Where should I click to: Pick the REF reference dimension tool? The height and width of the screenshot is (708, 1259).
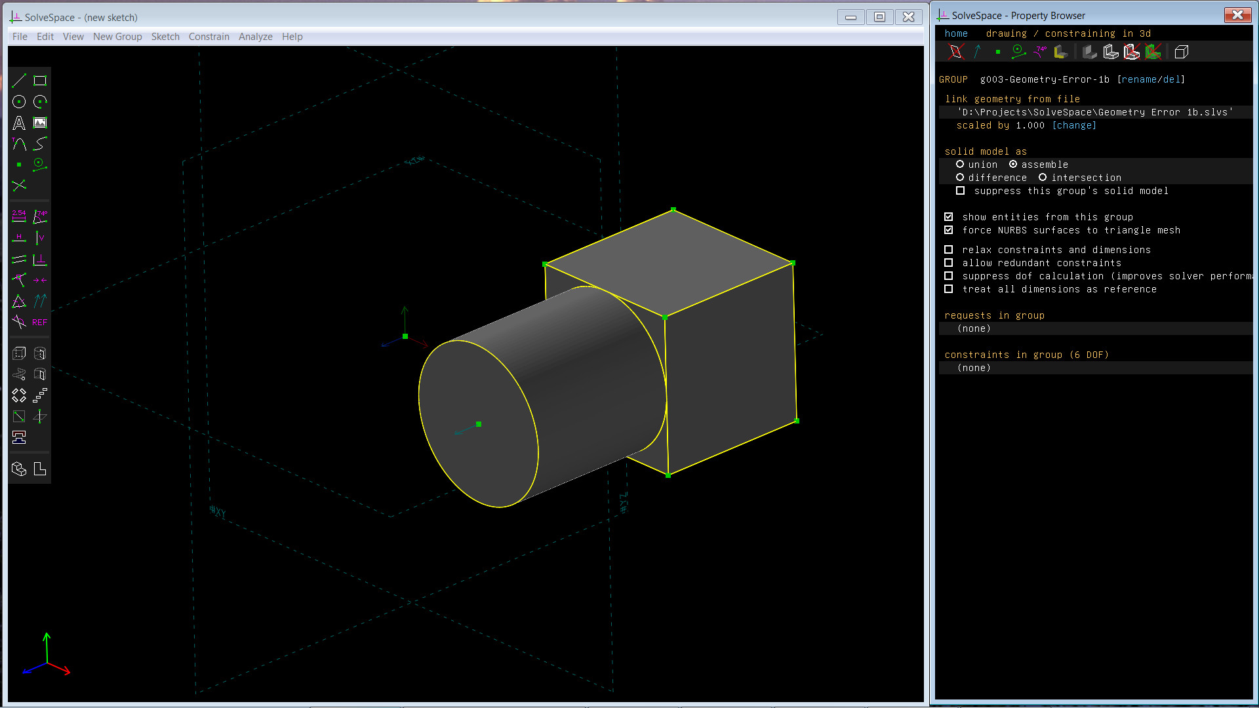pyautogui.click(x=39, y=322)
